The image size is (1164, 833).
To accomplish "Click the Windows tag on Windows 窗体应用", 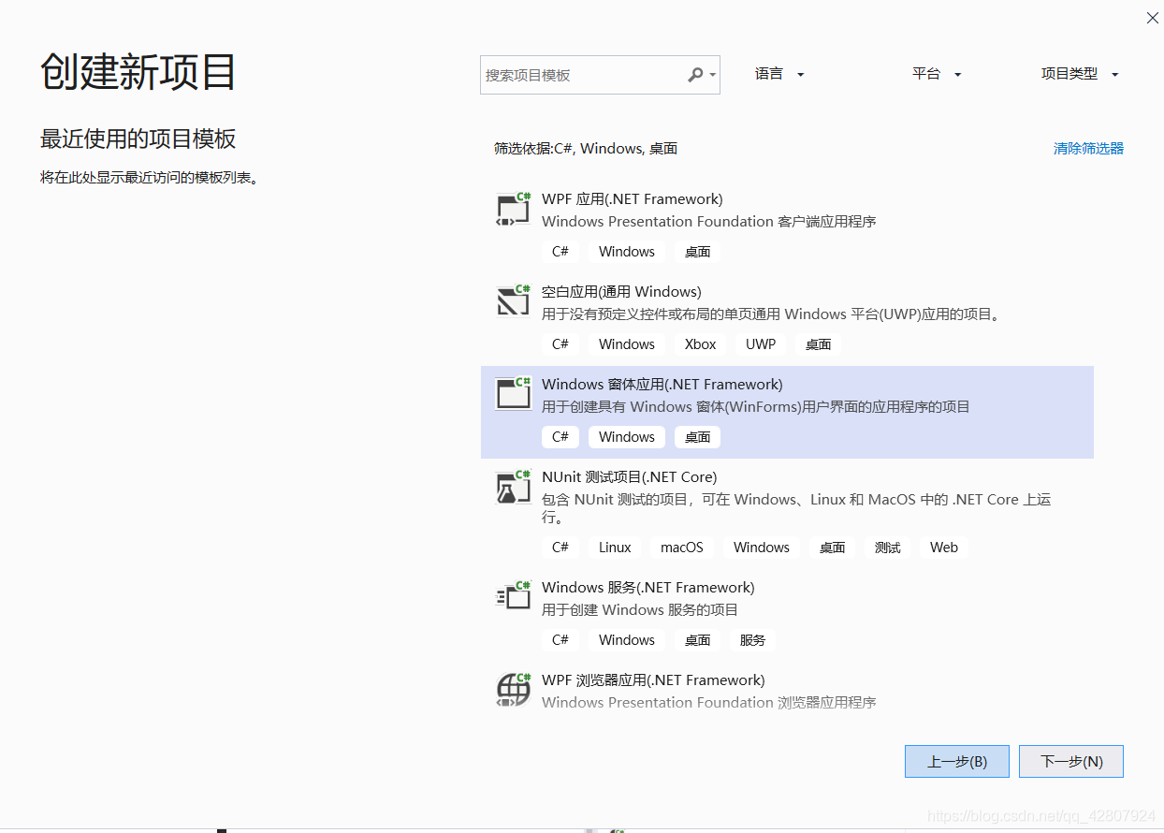I will point(627,436).
